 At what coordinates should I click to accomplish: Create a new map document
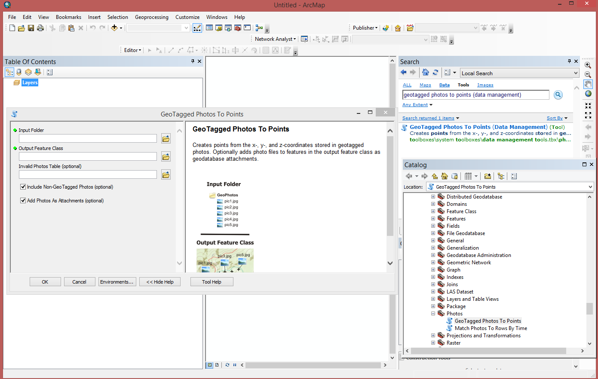12,28
